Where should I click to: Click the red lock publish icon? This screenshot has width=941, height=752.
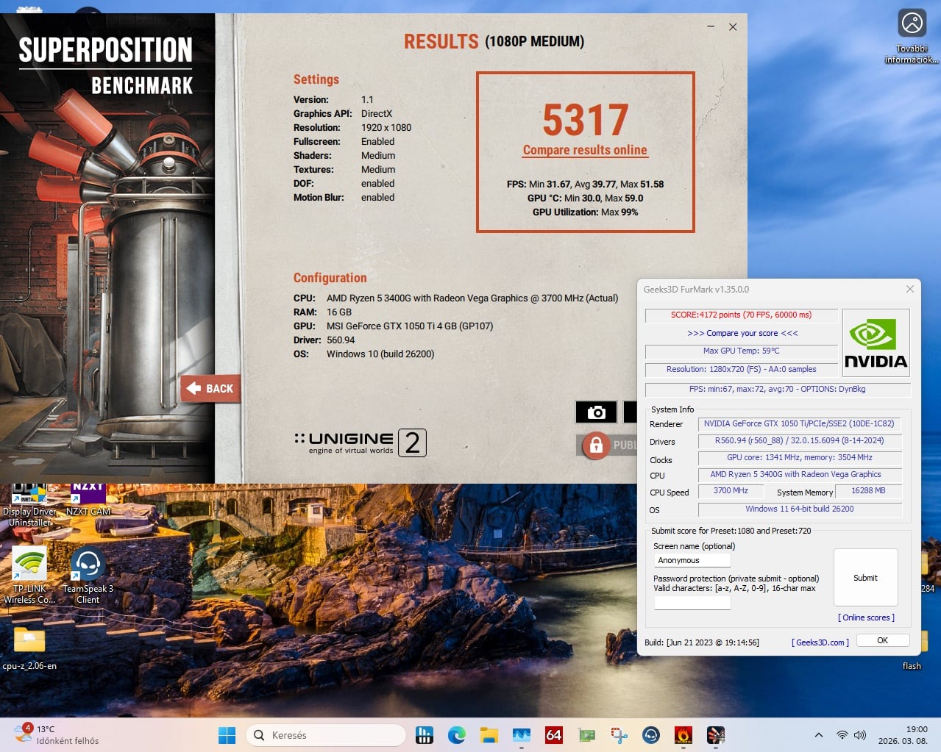pos(597,445)
